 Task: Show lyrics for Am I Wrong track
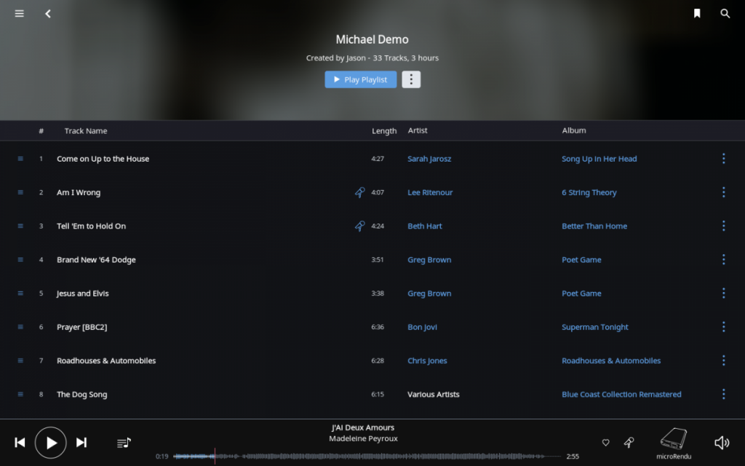(359, 192)
